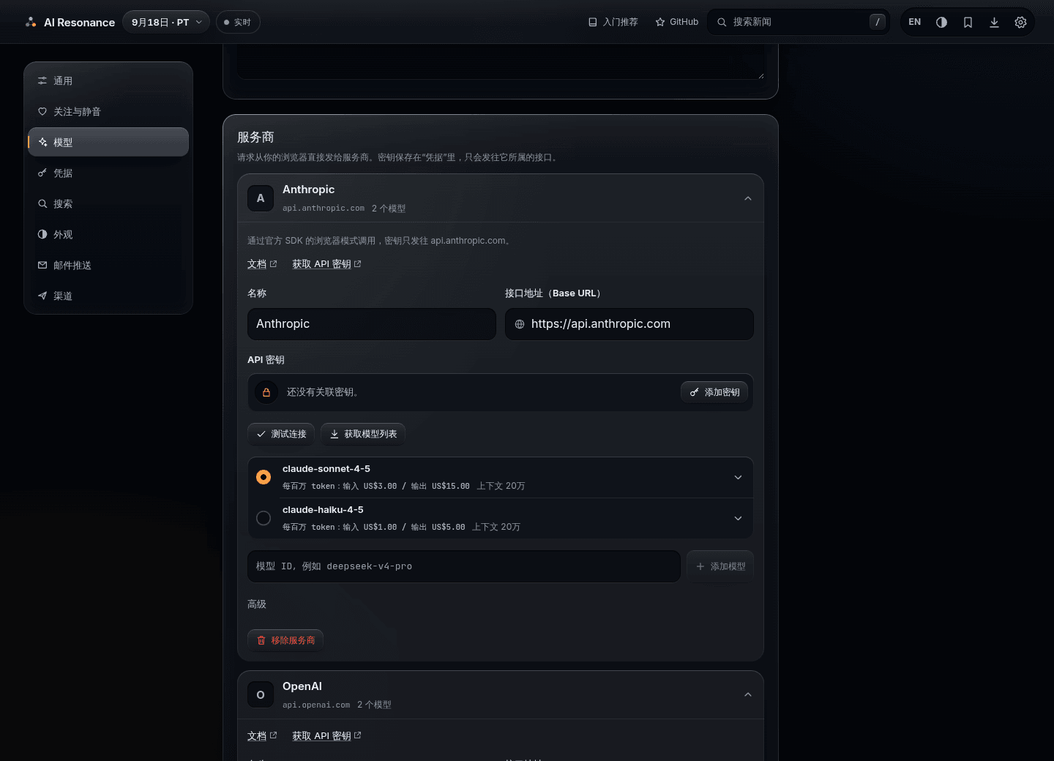Click the AI Resonance logo
Image resolution: width=1054 pixels, height=761 pixels.
pos(70,23)
